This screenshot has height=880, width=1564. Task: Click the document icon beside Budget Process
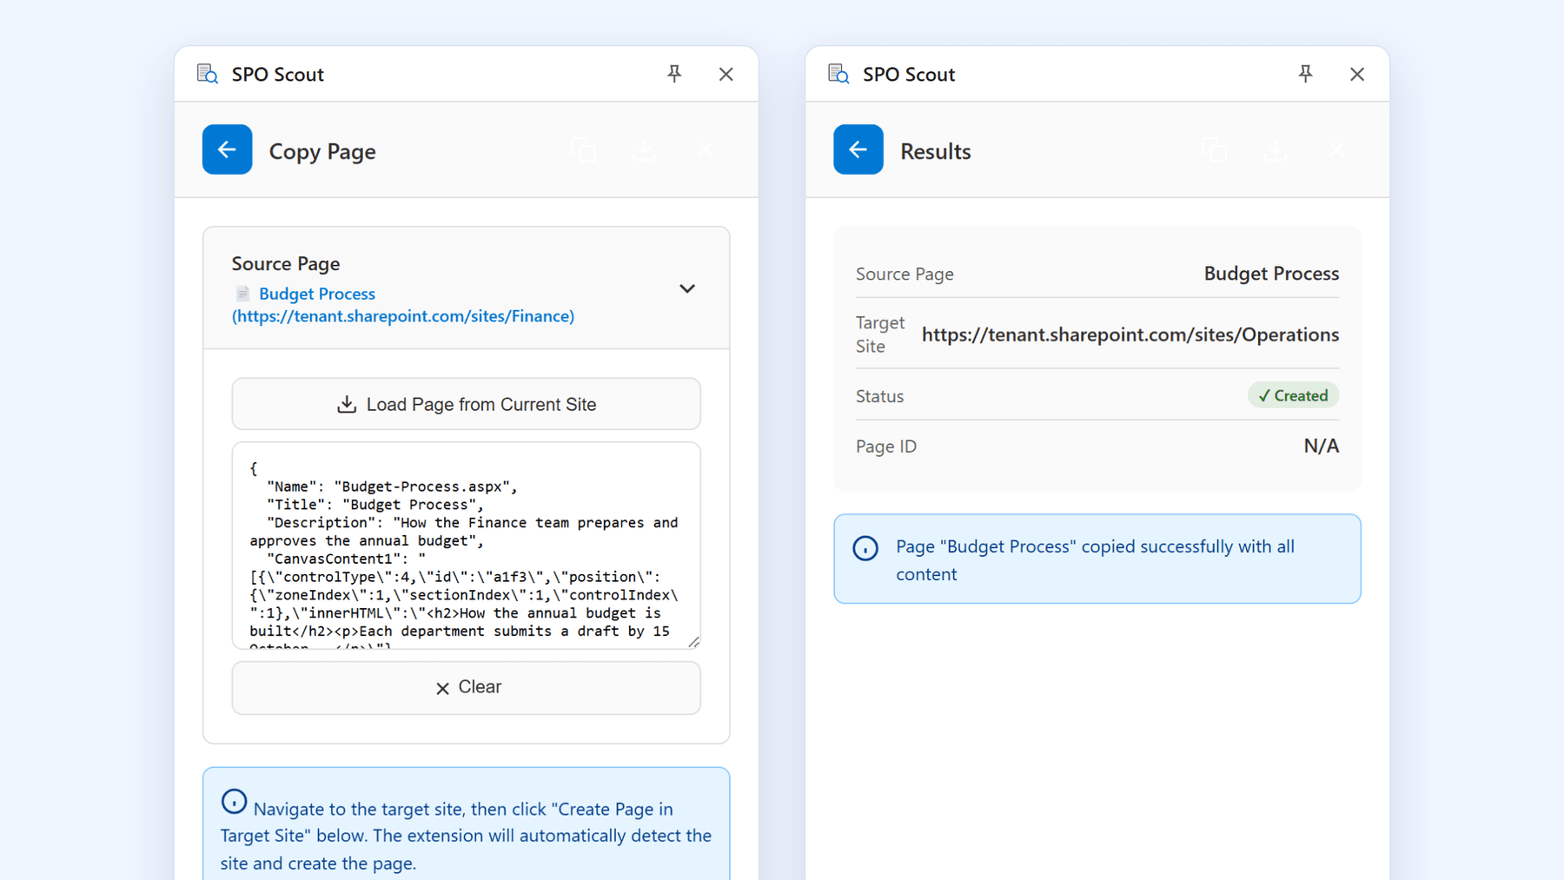243,294
